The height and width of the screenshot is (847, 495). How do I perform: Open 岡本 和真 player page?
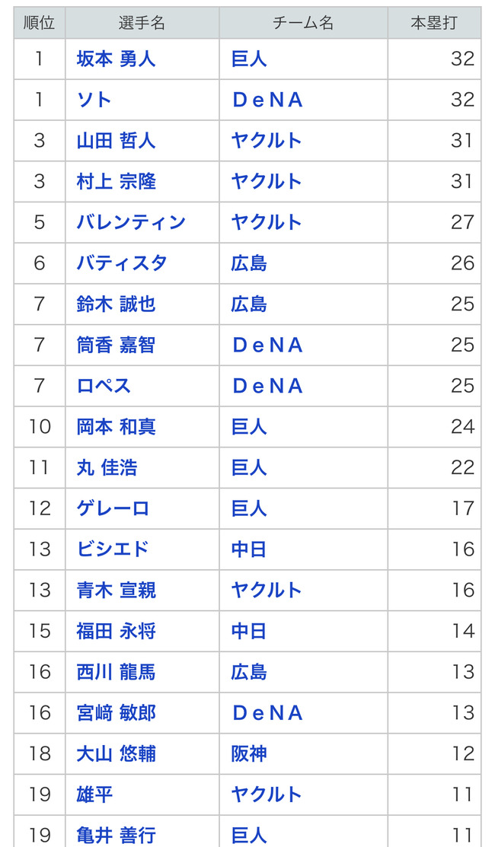pyautogui.click(x=117, y=427)
